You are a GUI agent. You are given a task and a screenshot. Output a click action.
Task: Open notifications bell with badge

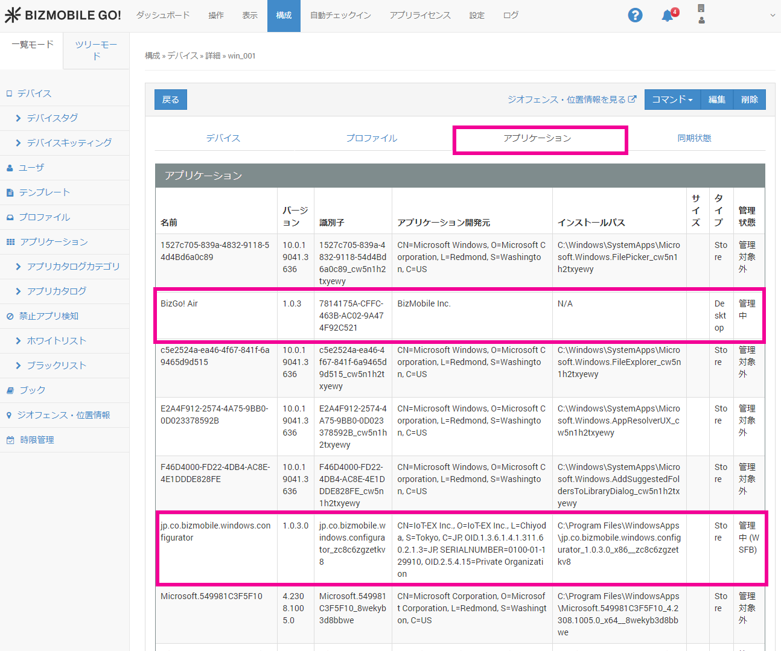tap(668, 16)
